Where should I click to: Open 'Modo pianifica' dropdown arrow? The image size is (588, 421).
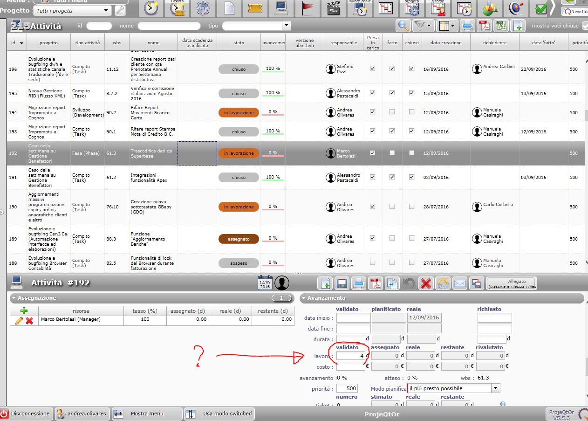click(x=495, y=388)
